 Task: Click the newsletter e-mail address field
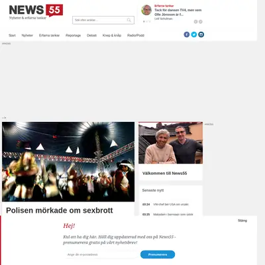pyautogui.click(x=101, y=254)
